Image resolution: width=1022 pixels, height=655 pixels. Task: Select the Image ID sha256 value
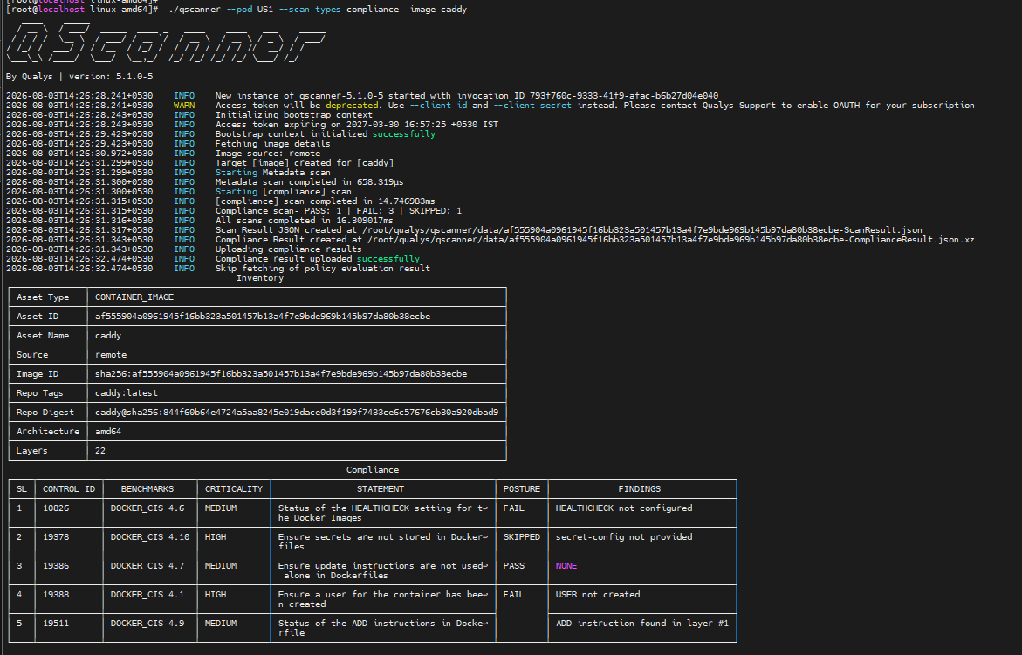(x=281, y=374)
